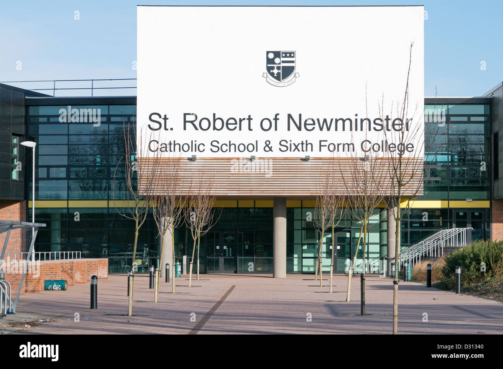Click the green bin lying on its side

pyautogui.click(x=55, y=285)
